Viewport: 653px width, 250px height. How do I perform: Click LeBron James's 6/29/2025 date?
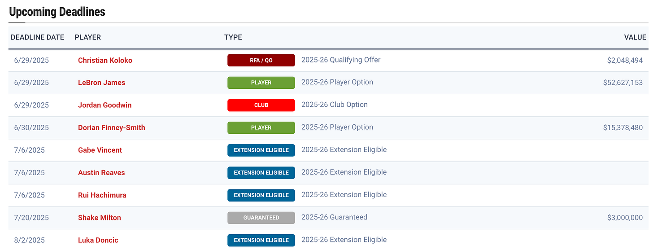coord(31,83)
